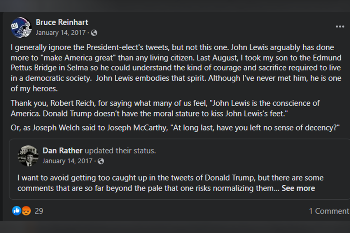The width and height of the screenshot is (350, 233).
Task: Open Dan Rather's profile photo
Action: tap(28, 156)
